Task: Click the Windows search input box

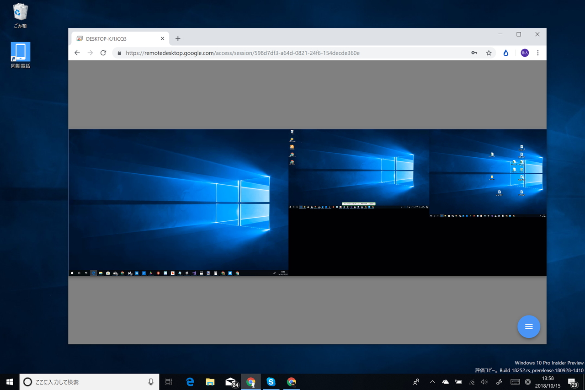Action: click(87, 382)
